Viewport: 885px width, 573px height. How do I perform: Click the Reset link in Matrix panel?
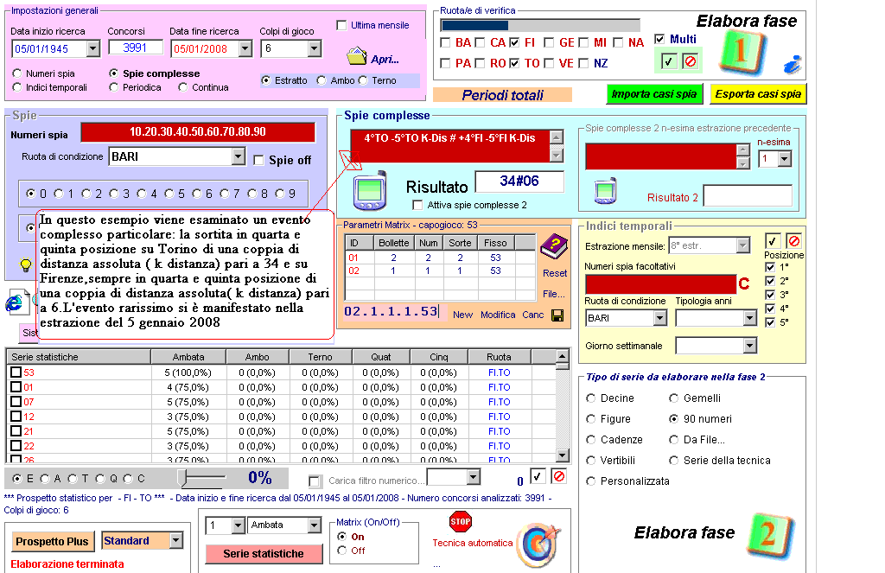coord(554,273)
